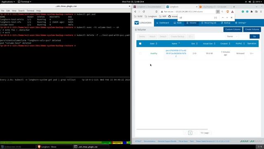Image resolution: width=264 pixels, height=149 pixels.
Task: Expand the bulk actions list dropdown
Action: pyautogui.click(x=191, y=36)
